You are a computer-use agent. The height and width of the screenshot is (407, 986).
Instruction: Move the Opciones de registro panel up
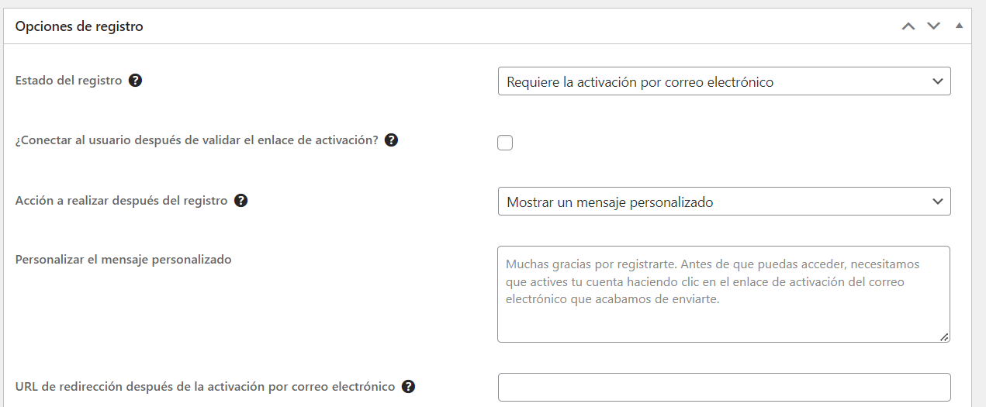point(908,26)
